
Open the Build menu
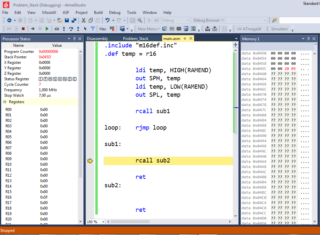coord(98,13)
